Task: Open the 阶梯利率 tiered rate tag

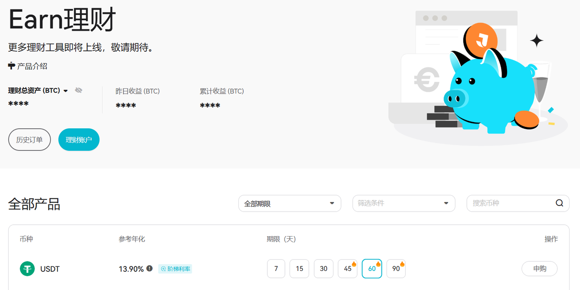Action: tap(175, 269)
